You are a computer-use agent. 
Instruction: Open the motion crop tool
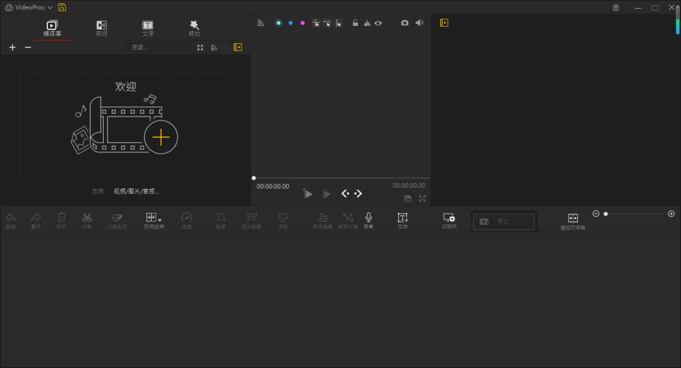coord(251,220)
